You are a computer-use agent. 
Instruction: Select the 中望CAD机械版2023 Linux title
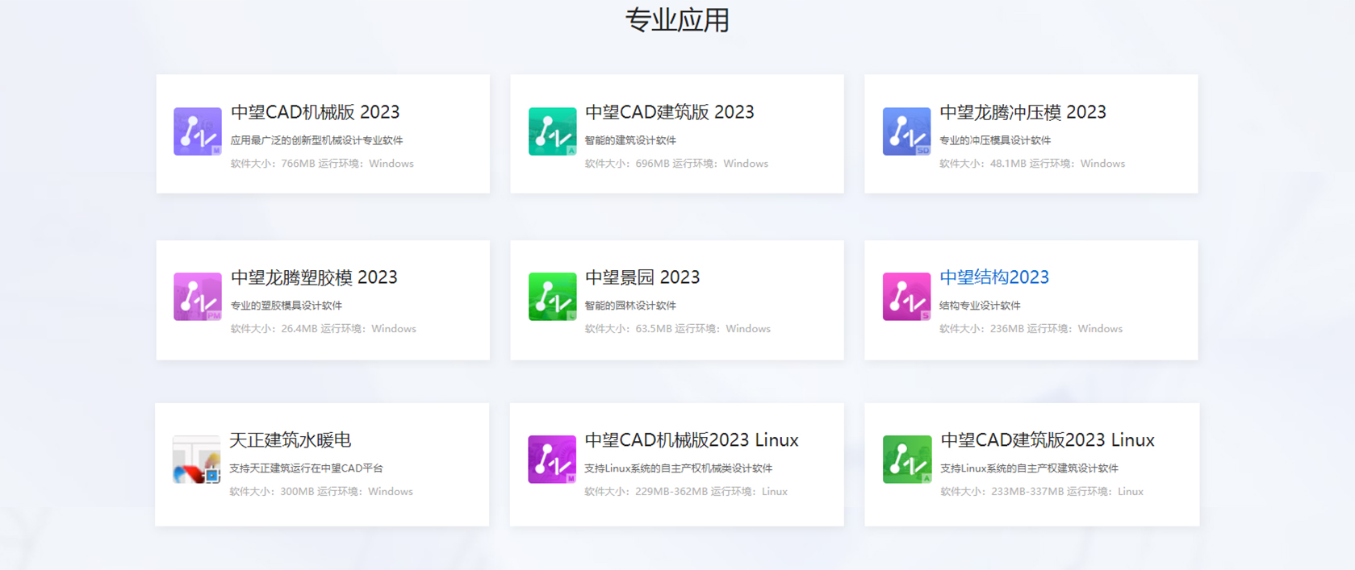[x=691, y=440]
